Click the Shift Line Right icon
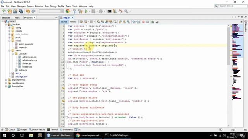 click(x=138, y=22)
